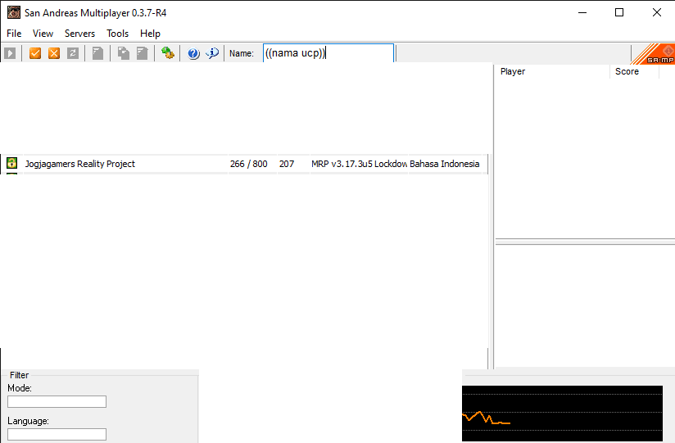The height and width of the screenshot is (443, 675).
Task: Click the padlock icon beside Jogjagamers server
Action: 11,163
